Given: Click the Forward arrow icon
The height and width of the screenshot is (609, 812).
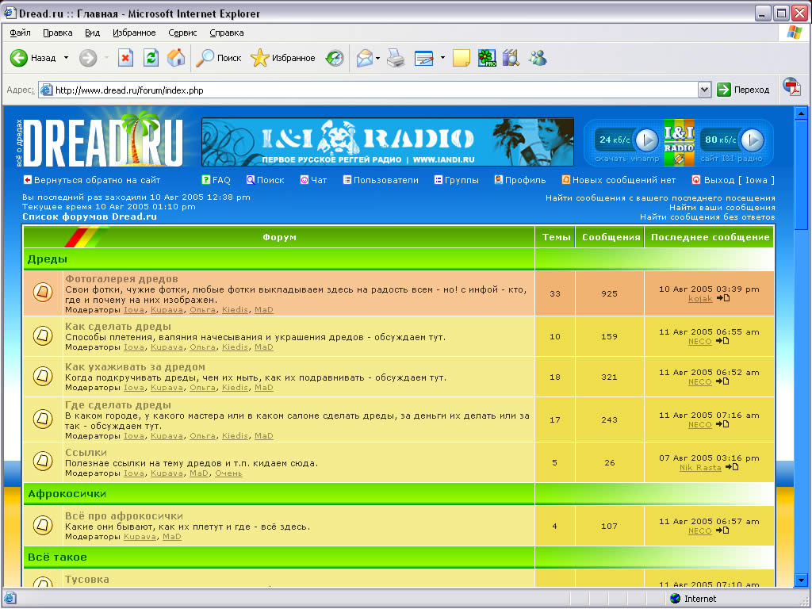Looking at the screenshot, I should (x=88, y=58).
